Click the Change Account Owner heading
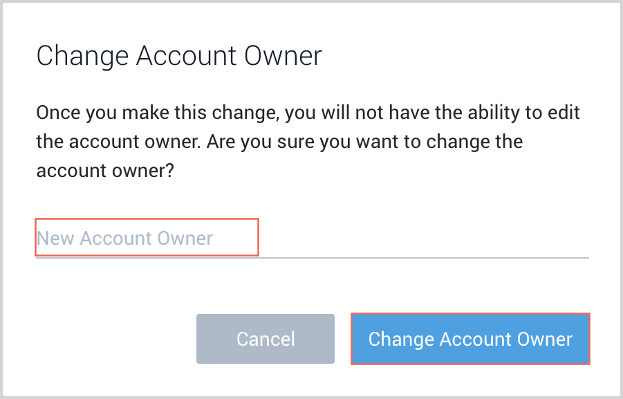 (x=179, y=55)
